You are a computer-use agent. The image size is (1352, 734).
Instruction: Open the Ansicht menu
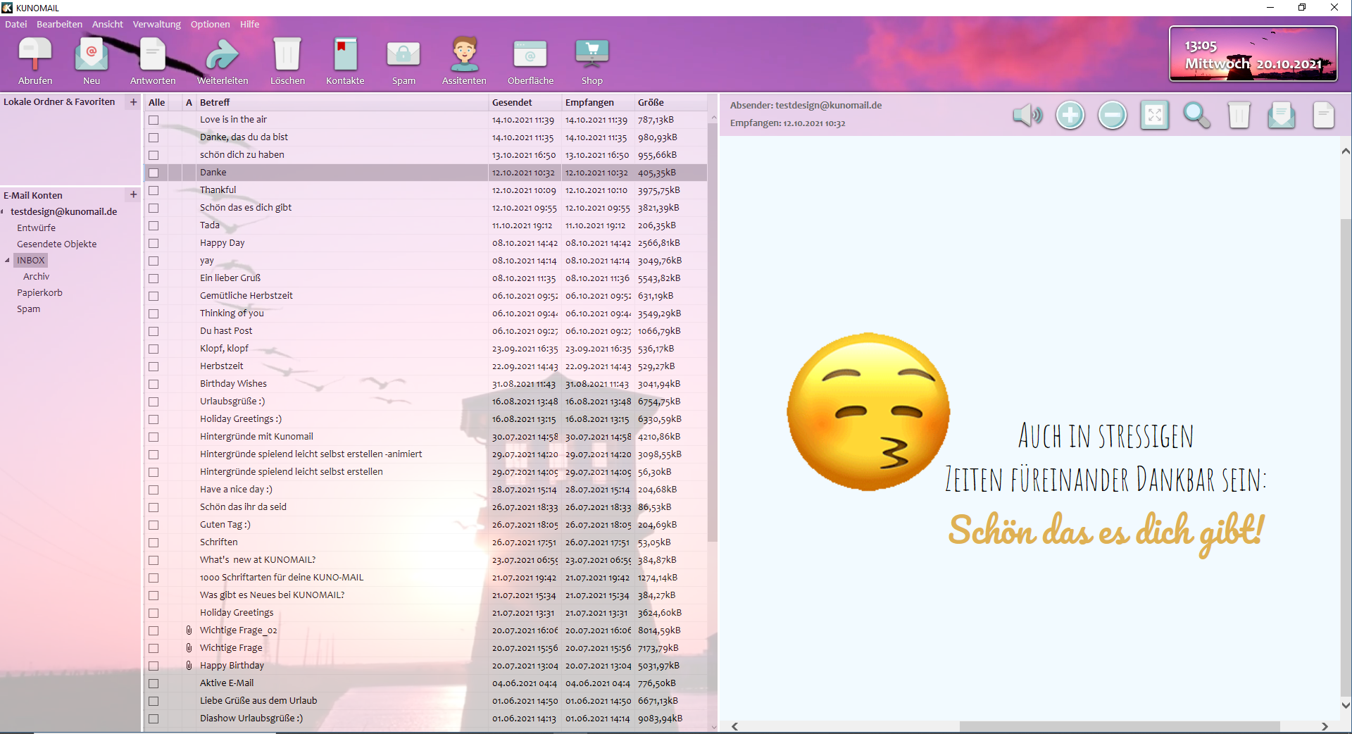click(108, 24)
